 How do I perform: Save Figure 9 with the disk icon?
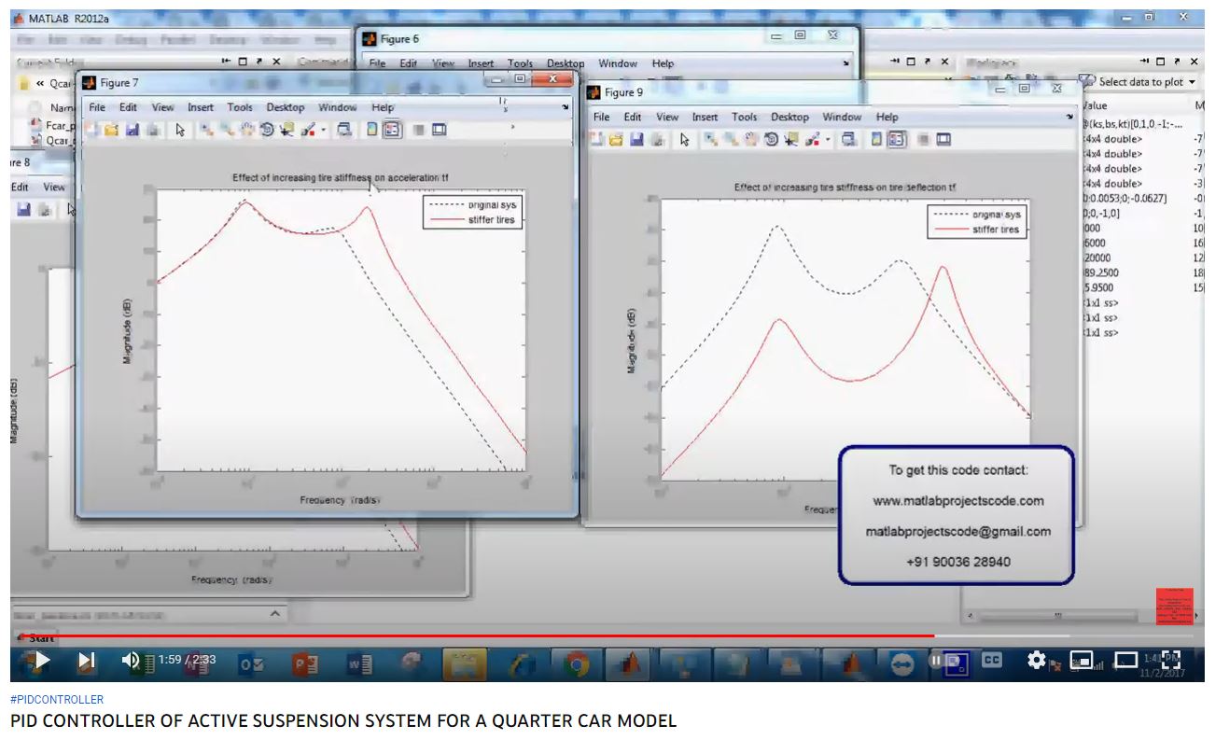pyautogui.click(x=636, y=140)
